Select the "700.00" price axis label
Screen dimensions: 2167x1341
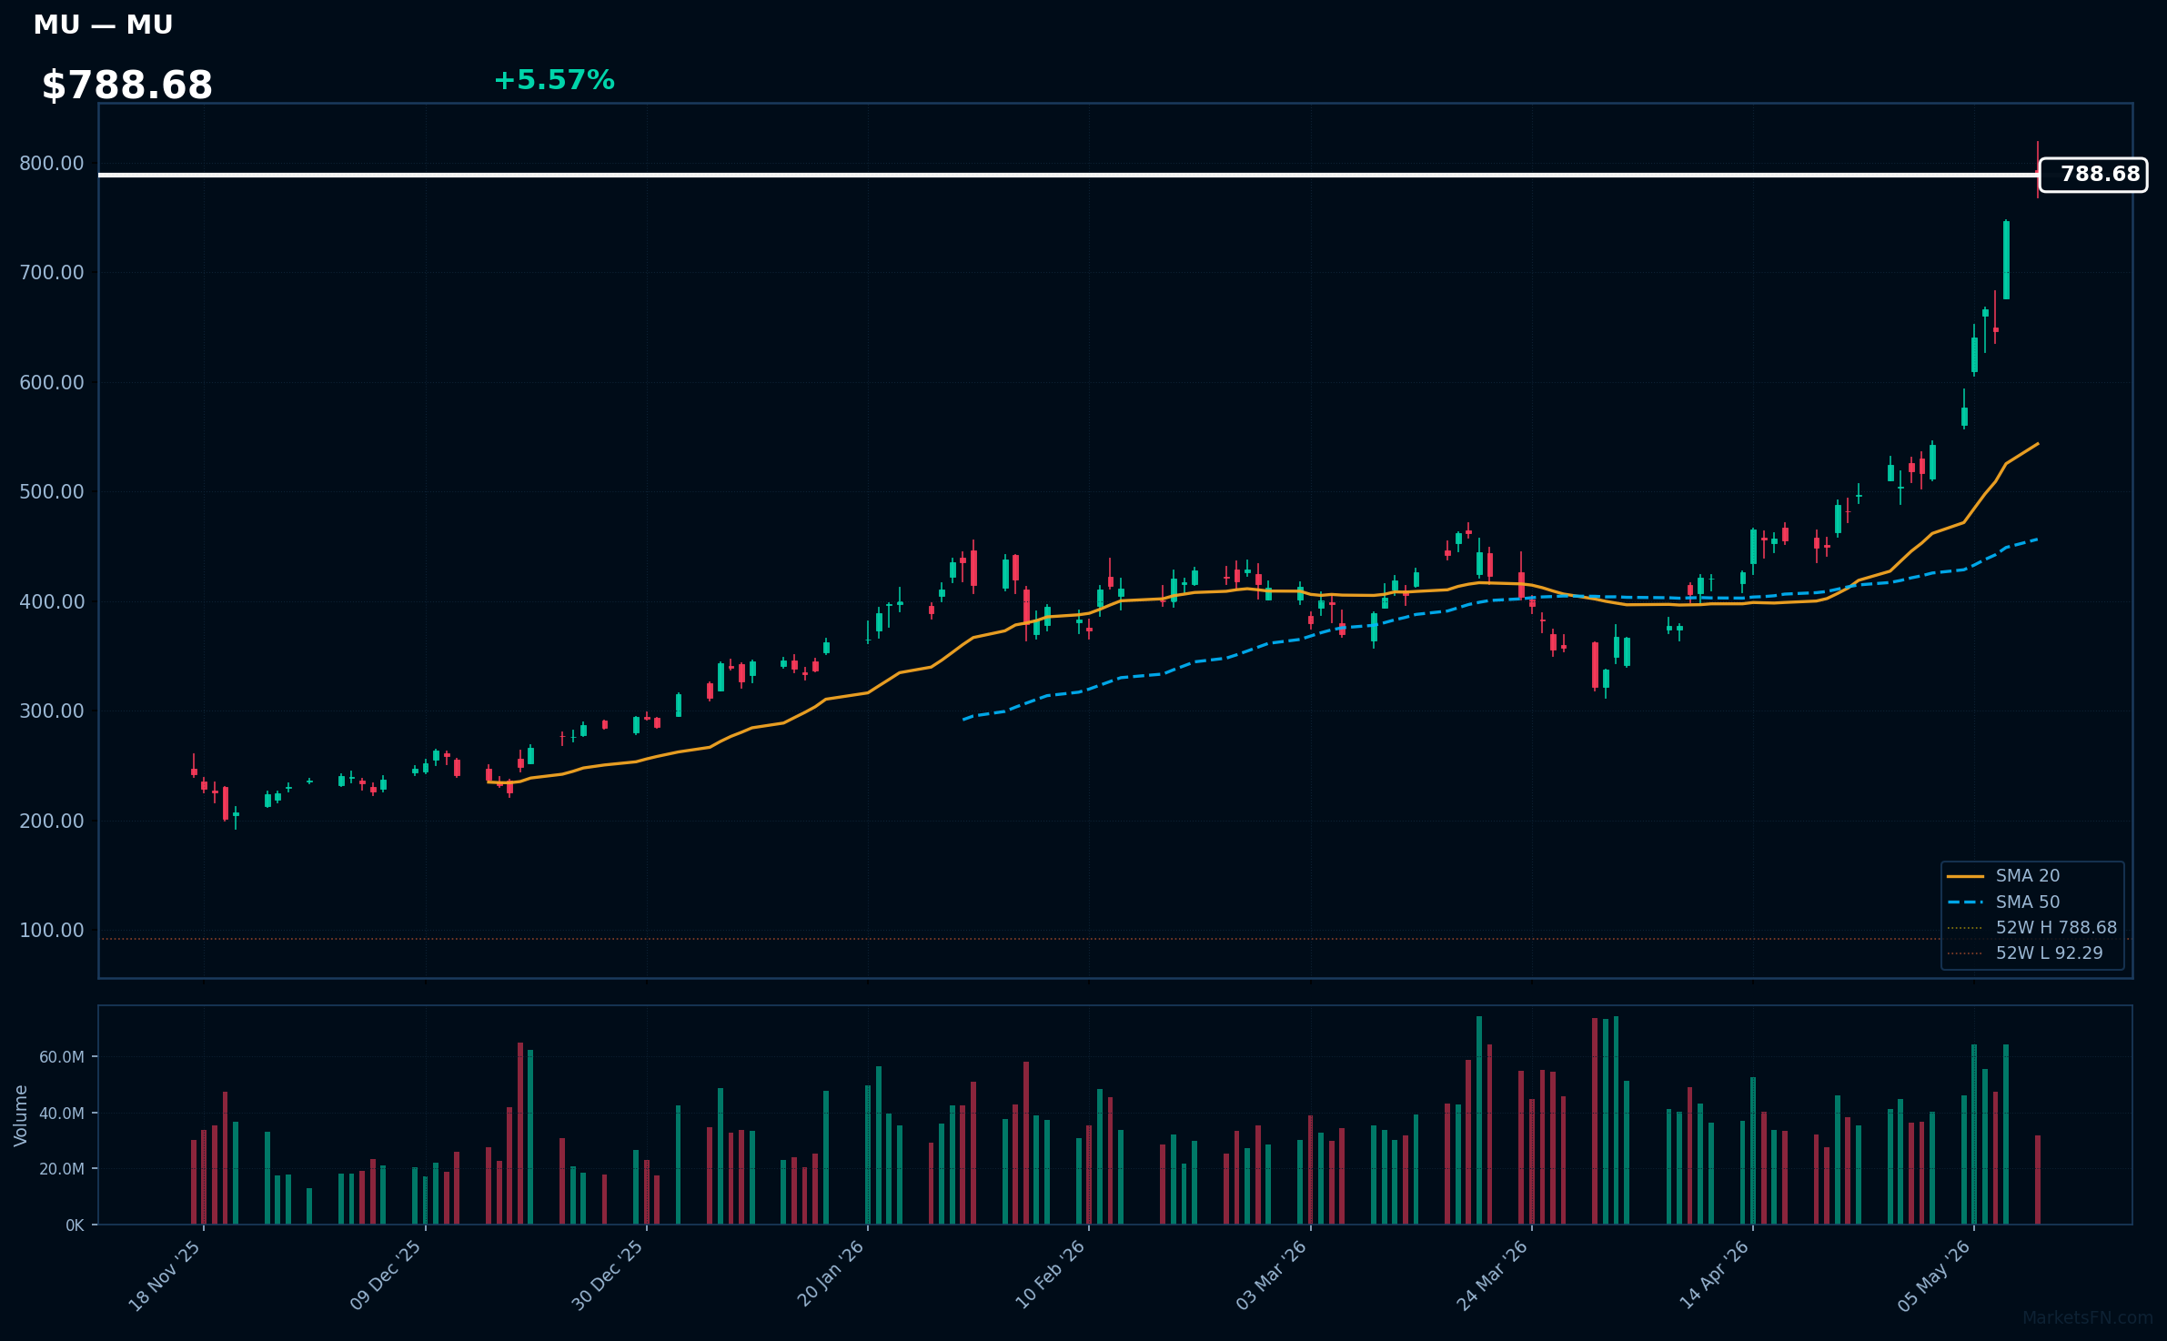coord(51,273)
